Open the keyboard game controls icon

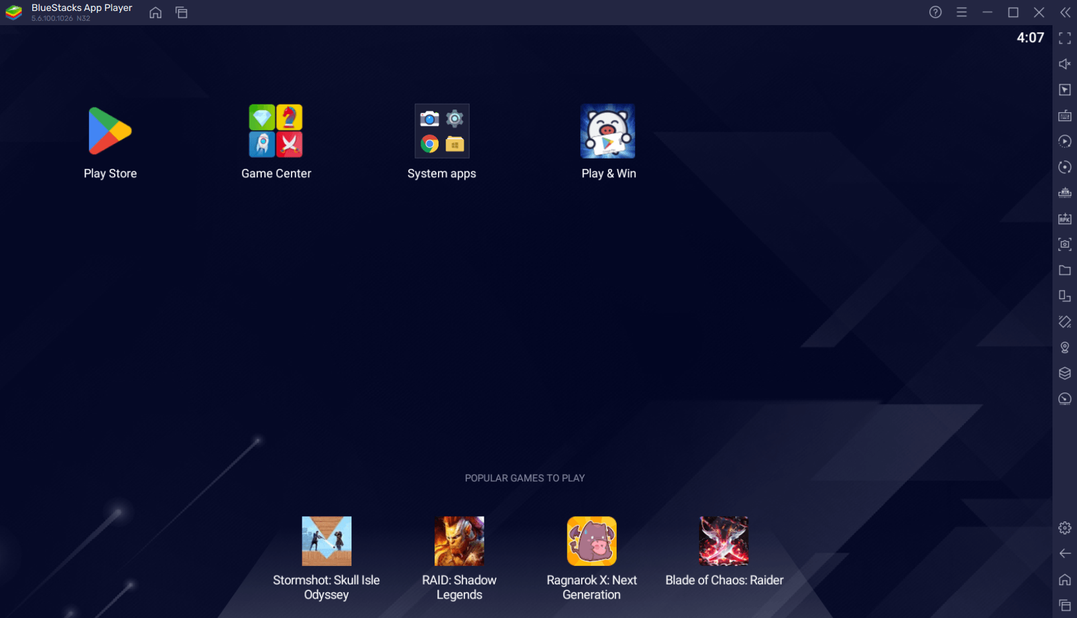1065,115
